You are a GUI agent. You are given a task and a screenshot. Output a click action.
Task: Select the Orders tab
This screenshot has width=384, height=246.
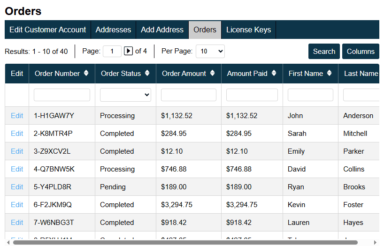[205, 30]
